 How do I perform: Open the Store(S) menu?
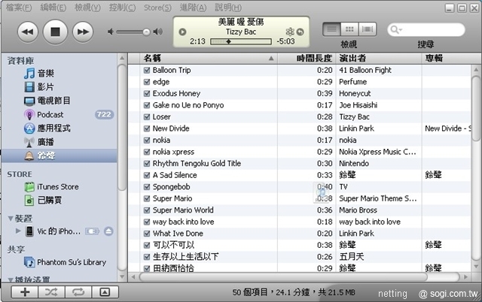pos(157,8)
